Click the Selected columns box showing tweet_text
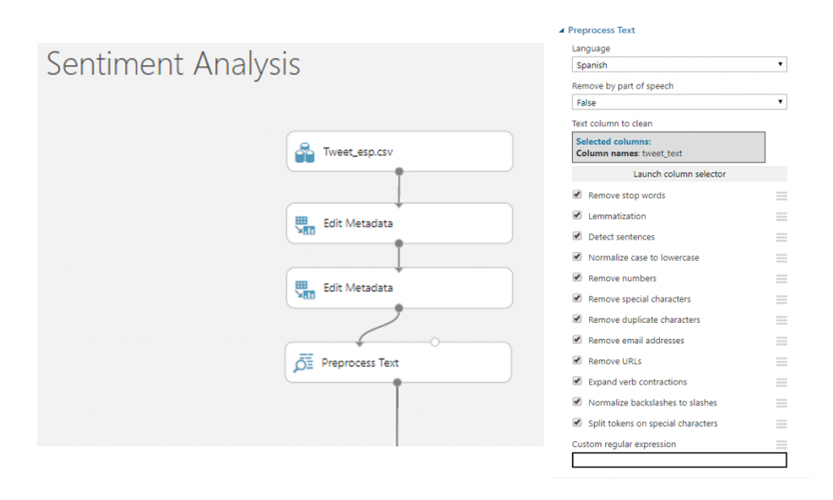 (669, 147)
